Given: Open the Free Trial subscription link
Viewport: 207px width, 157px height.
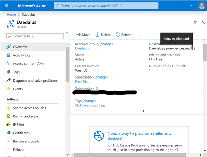Looking at the screenshot, I should (82, 82).
